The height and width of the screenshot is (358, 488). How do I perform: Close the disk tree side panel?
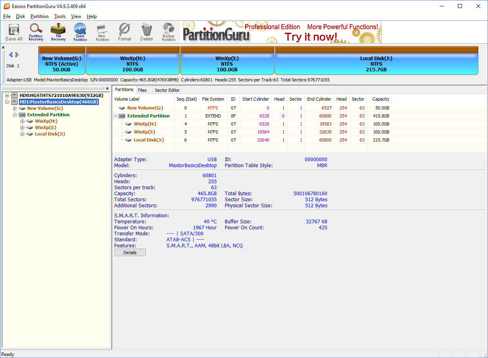(107, 88)
